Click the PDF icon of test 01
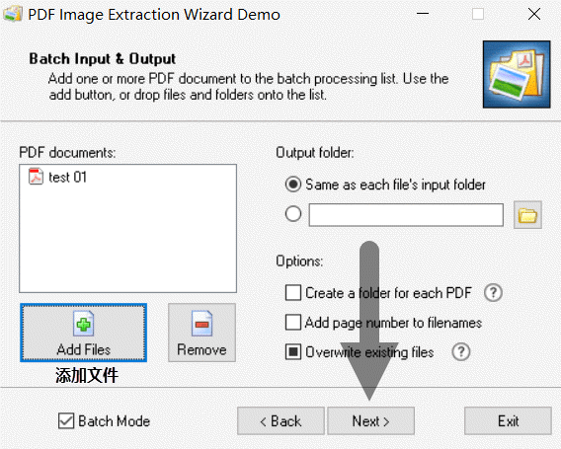Screen dimensions: 561x449 (36, 177)
